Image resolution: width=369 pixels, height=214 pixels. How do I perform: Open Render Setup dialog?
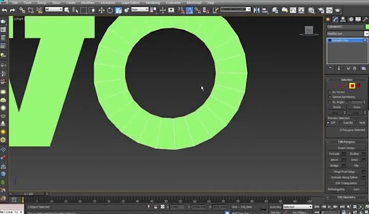[321, 10]
